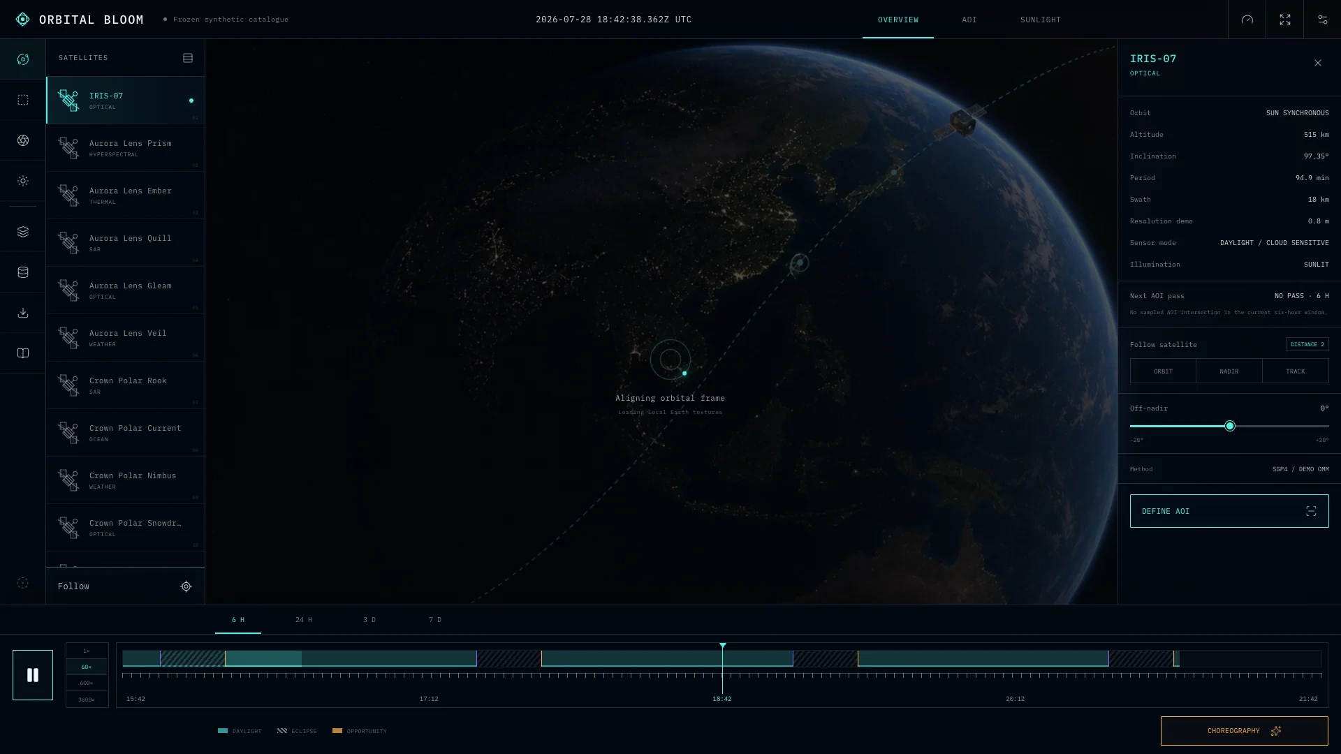The image size is (1341, 754).
Task: Click the Follow button below satellite list
Action: [x=125, y=586]
